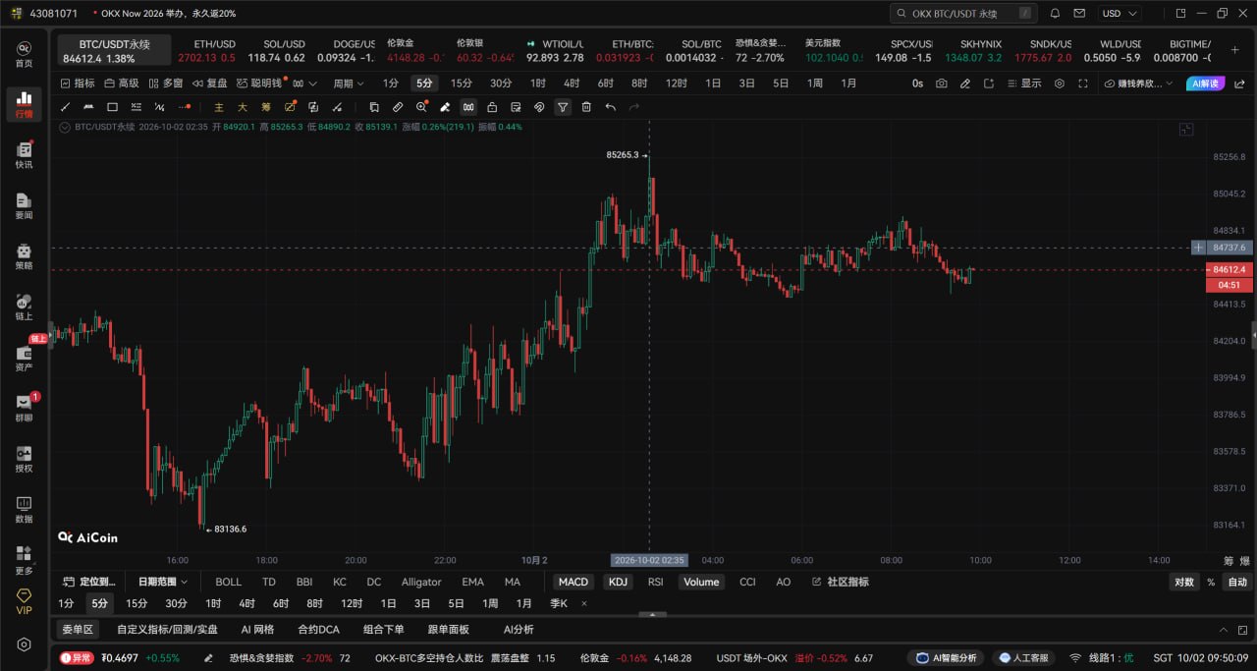Screen dimensions: 1257x671
Task: Expand the 日期范围 date range dropdown
Action: [x=162, y=582]
